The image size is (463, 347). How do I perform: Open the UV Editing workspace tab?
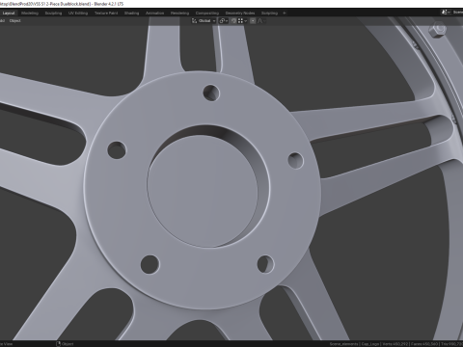[x=78, y=13]
